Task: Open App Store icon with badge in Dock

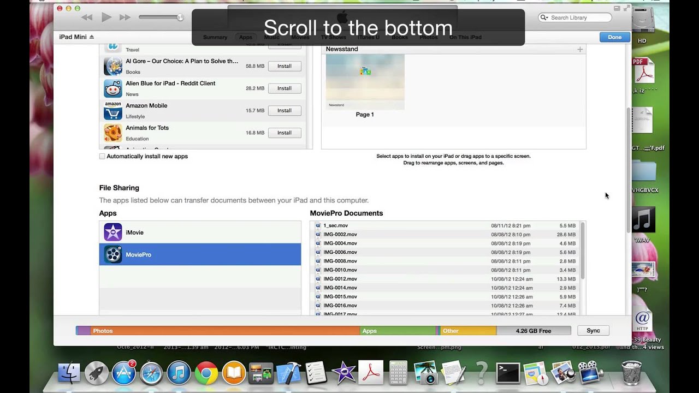Action: [x=124, y=373]
